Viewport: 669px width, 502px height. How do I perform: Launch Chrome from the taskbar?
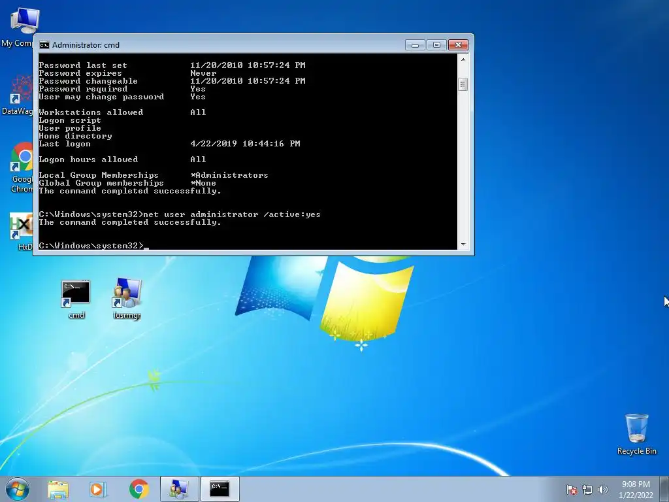pos(139,489)
